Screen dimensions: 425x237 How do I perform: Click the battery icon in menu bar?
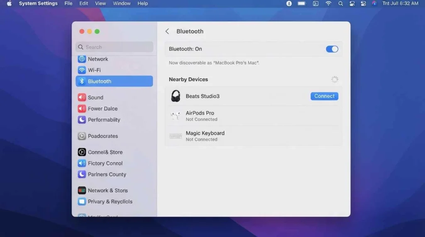(x=301, y=3)
